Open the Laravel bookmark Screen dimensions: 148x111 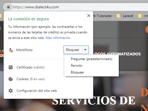(x=128, y=16)
